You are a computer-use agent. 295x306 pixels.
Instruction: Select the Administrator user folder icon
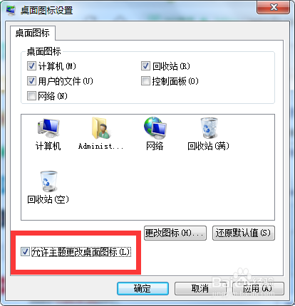coord(101,128)
